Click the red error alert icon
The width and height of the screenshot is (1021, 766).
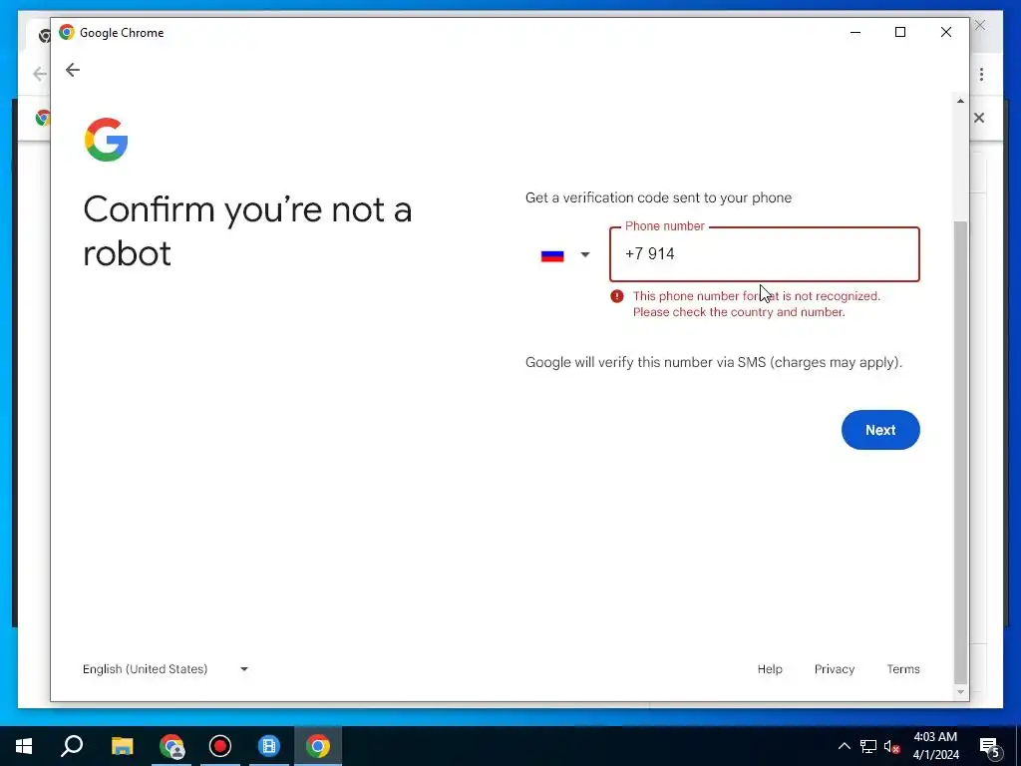[616, 296]
